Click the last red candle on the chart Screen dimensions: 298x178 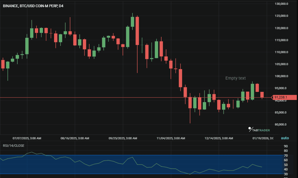coord(262,95)
